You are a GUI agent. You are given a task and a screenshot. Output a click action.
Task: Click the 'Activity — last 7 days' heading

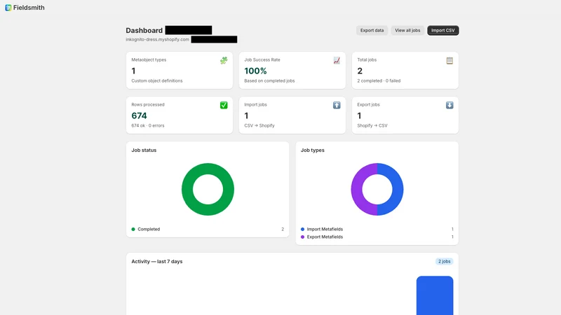click(156, 261)
